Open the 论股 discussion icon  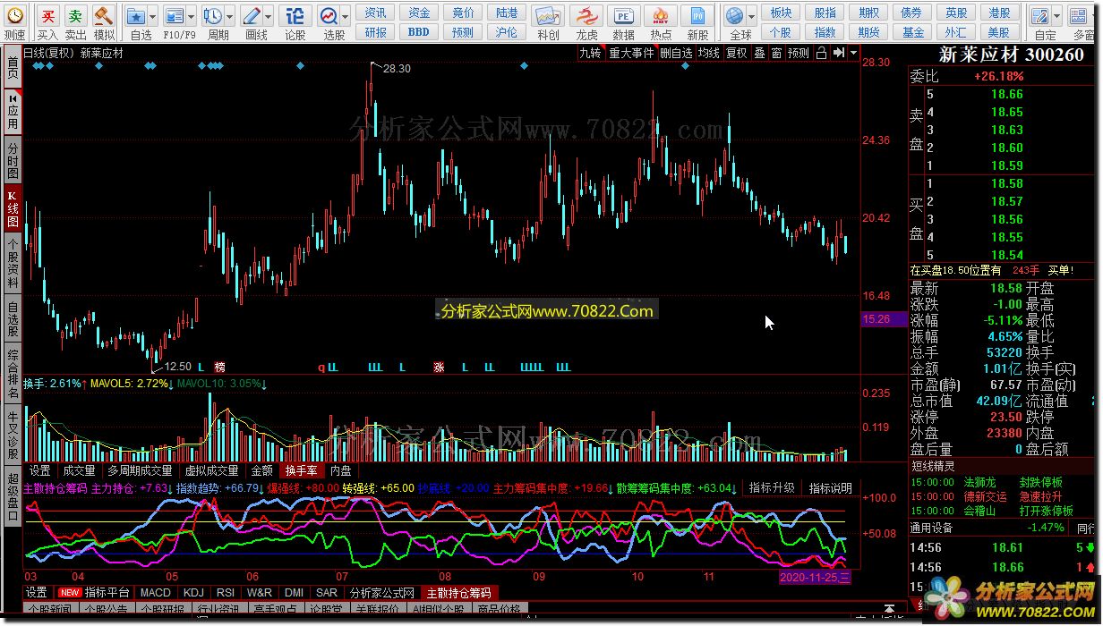coord(295,16)
